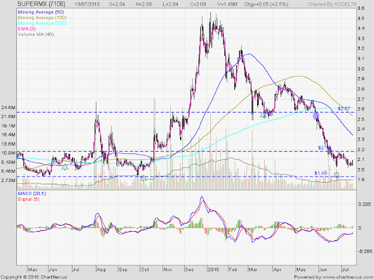The height and width of the screenshot is (280, 374).
Task: Click the V=1.49M volume value
Action: pyautogui.click(x=227, y=4)
